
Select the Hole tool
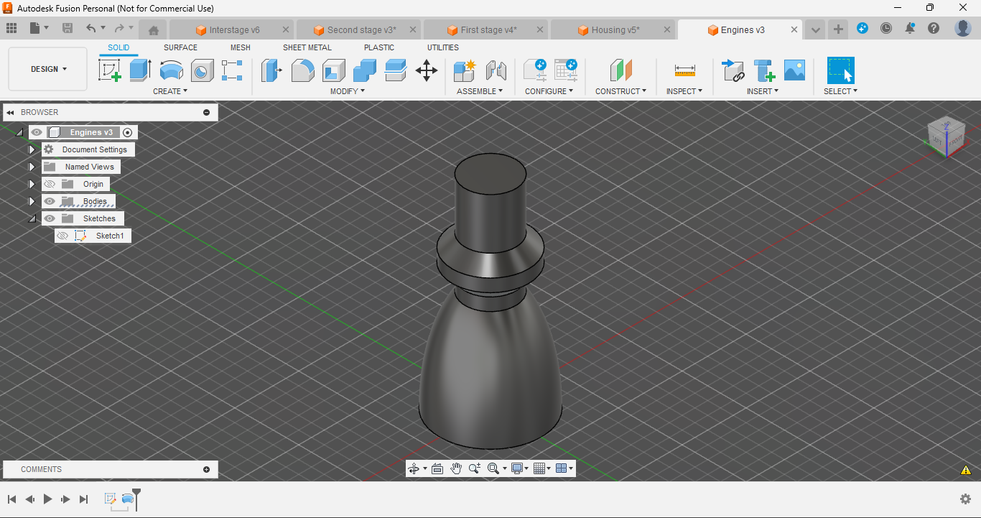(202, 70)
